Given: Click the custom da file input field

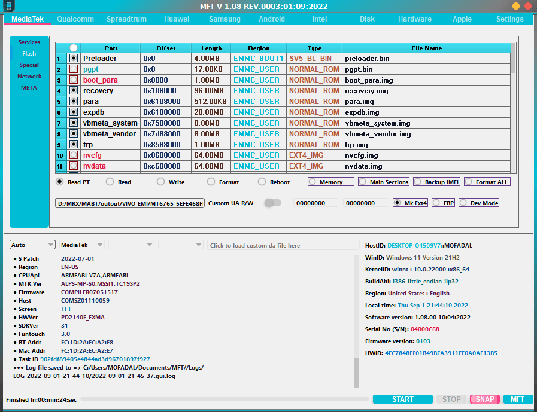Looking at the screenshot, I should pyautogui.click(x=283, y=245).
